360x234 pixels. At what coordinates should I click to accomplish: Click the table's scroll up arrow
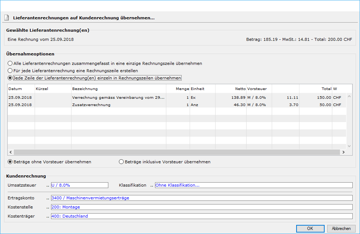tap(349, 97)
